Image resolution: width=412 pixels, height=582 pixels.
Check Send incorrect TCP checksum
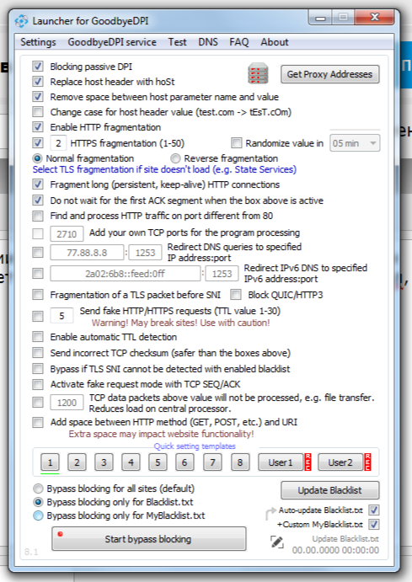tap(37, 352)
